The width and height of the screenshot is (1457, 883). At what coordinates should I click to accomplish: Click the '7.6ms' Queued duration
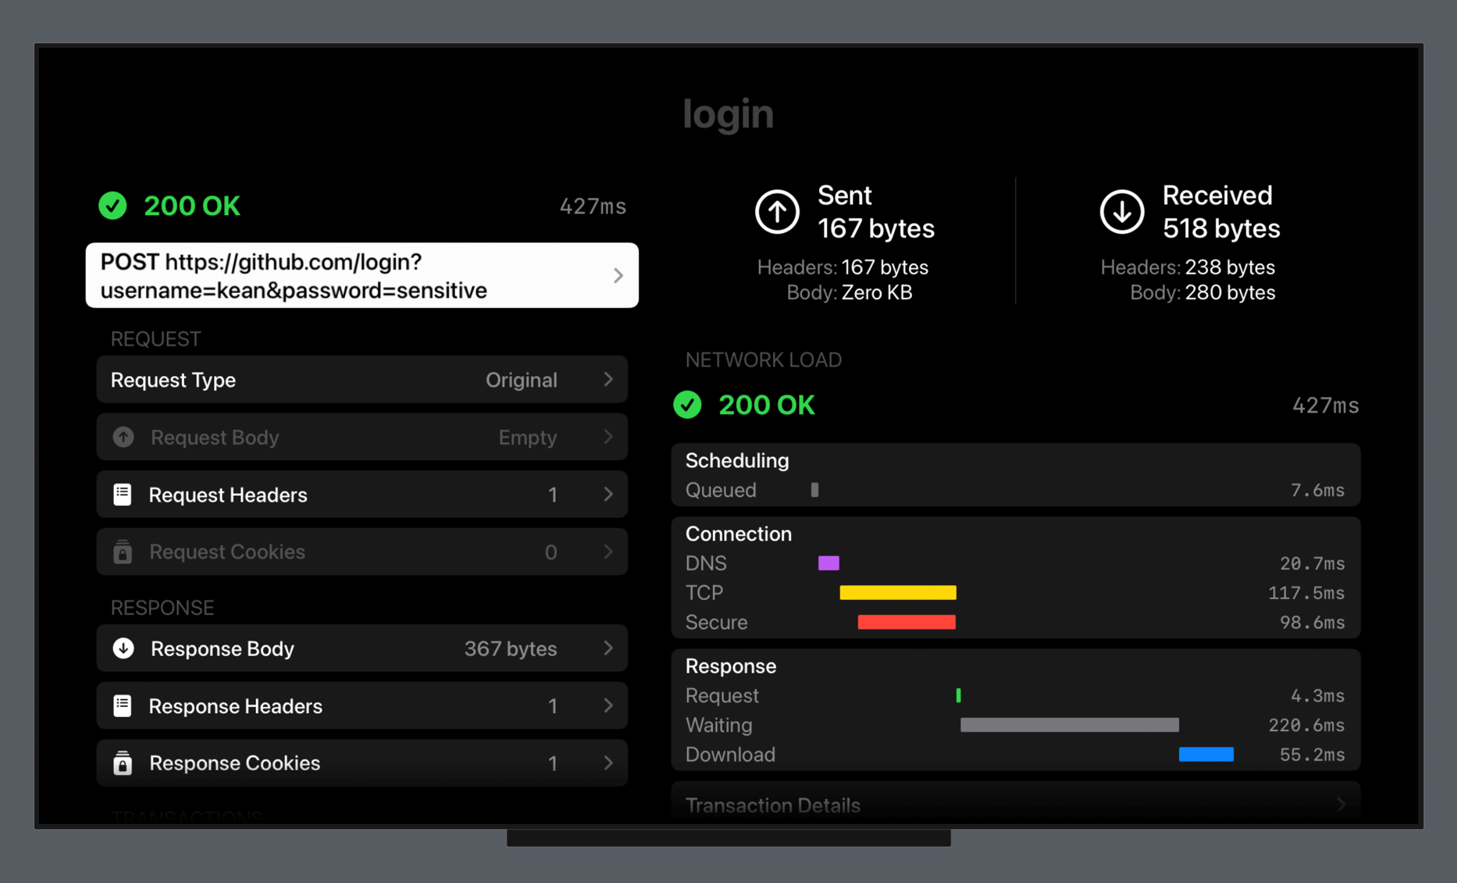coord(1318,490)
